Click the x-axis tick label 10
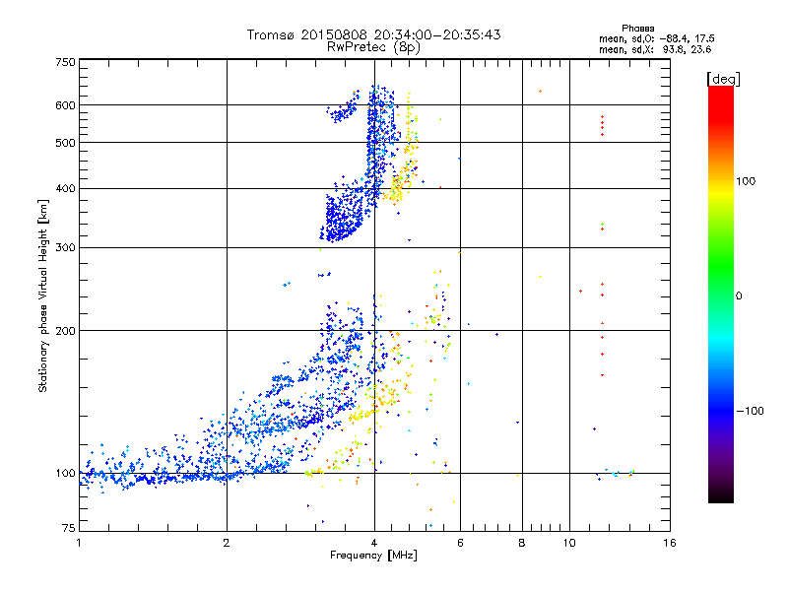Viewport: 788px width, 591px height. [569, 543]
